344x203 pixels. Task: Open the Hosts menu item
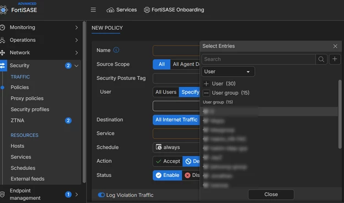18,146
